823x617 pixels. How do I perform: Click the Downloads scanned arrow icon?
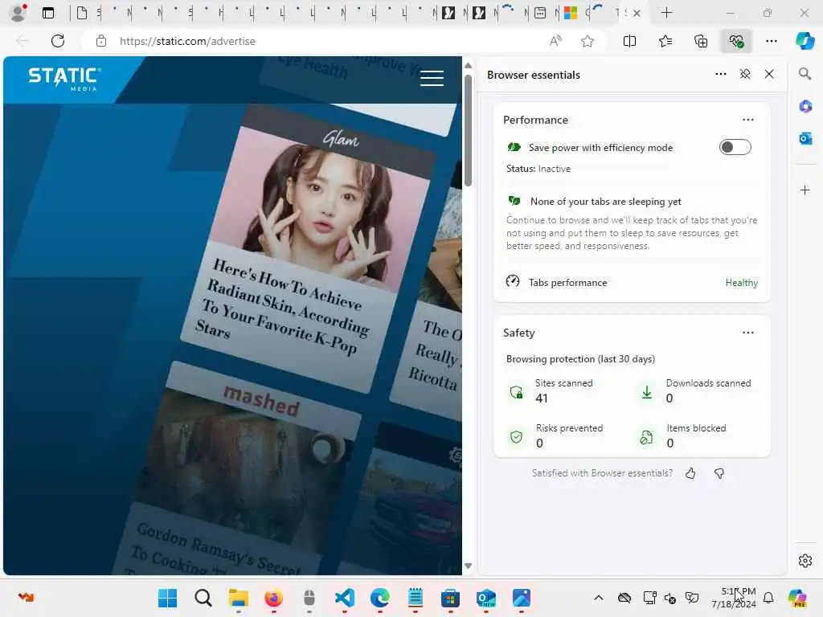(x=647, y=392)
